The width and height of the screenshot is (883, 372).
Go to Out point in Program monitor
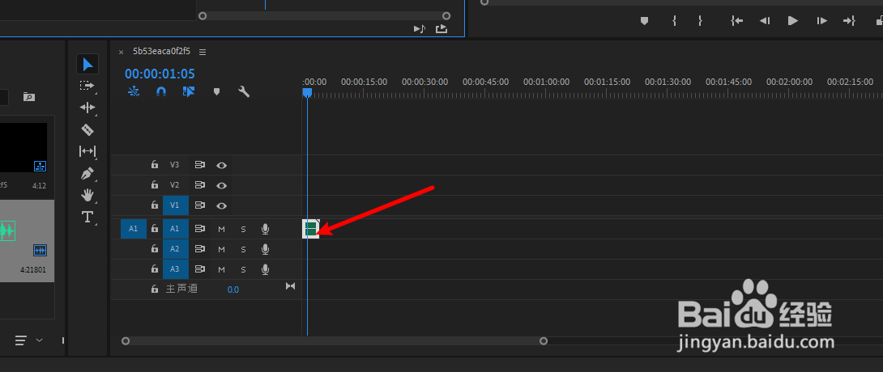click(849, 21)
